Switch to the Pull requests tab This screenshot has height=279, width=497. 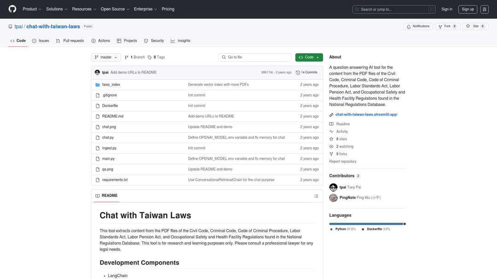(70, 41)
